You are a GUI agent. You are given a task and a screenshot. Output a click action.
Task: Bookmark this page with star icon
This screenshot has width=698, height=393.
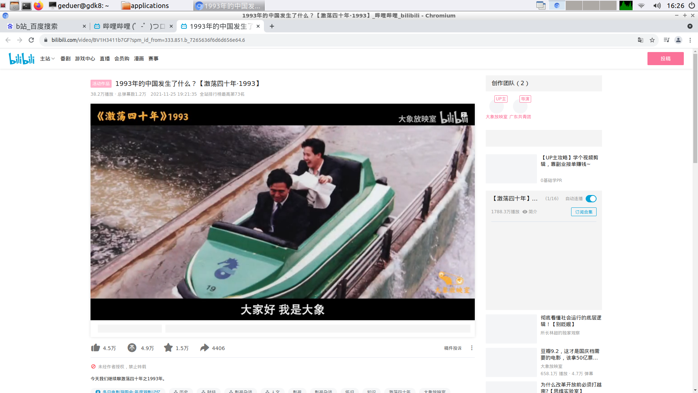(652, 40)
